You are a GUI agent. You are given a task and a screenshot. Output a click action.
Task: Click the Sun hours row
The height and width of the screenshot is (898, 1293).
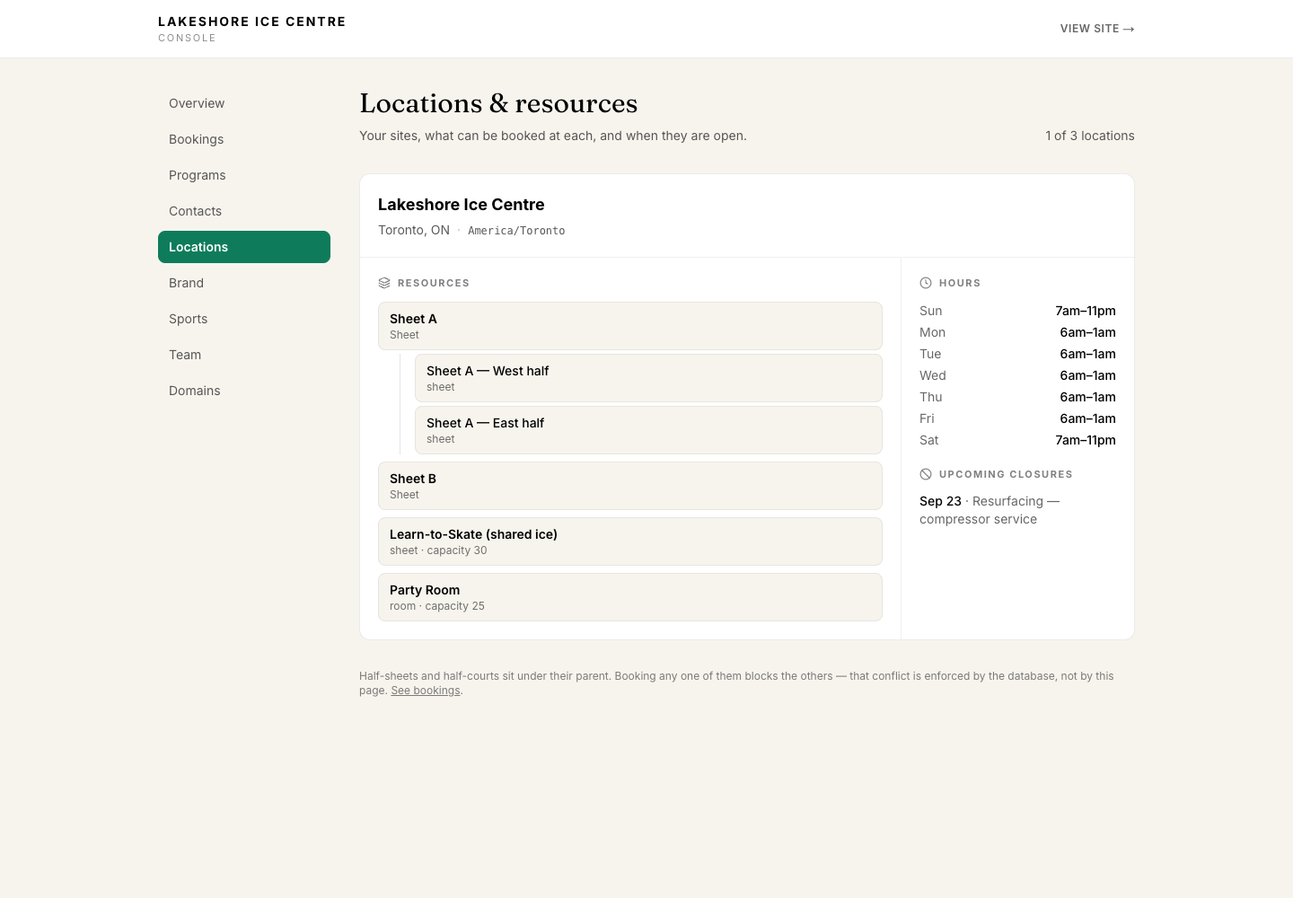1017,311
